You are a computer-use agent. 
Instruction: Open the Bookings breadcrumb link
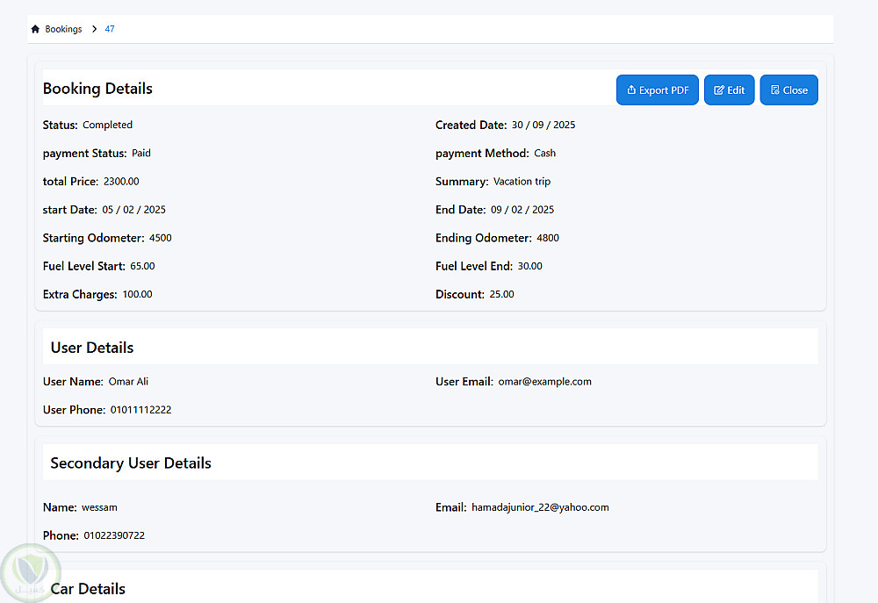[x=63, y=29]
